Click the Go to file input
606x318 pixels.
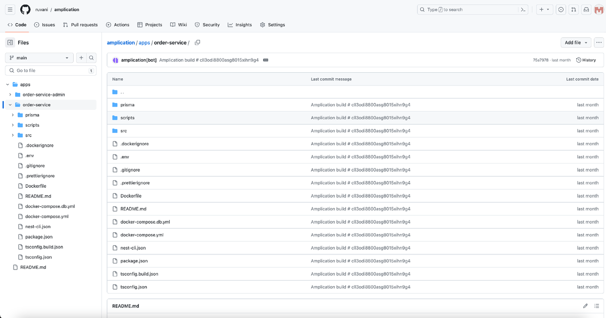50,71
